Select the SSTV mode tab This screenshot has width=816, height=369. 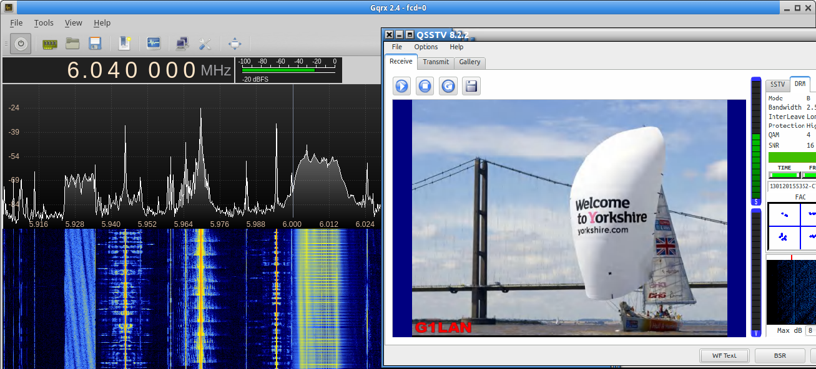click(777, 85)
